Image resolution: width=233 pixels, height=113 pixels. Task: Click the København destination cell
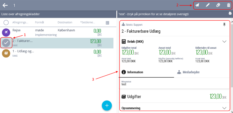pyautogui.click(x=66, y=30)
